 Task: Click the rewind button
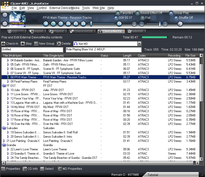(83, 24)
